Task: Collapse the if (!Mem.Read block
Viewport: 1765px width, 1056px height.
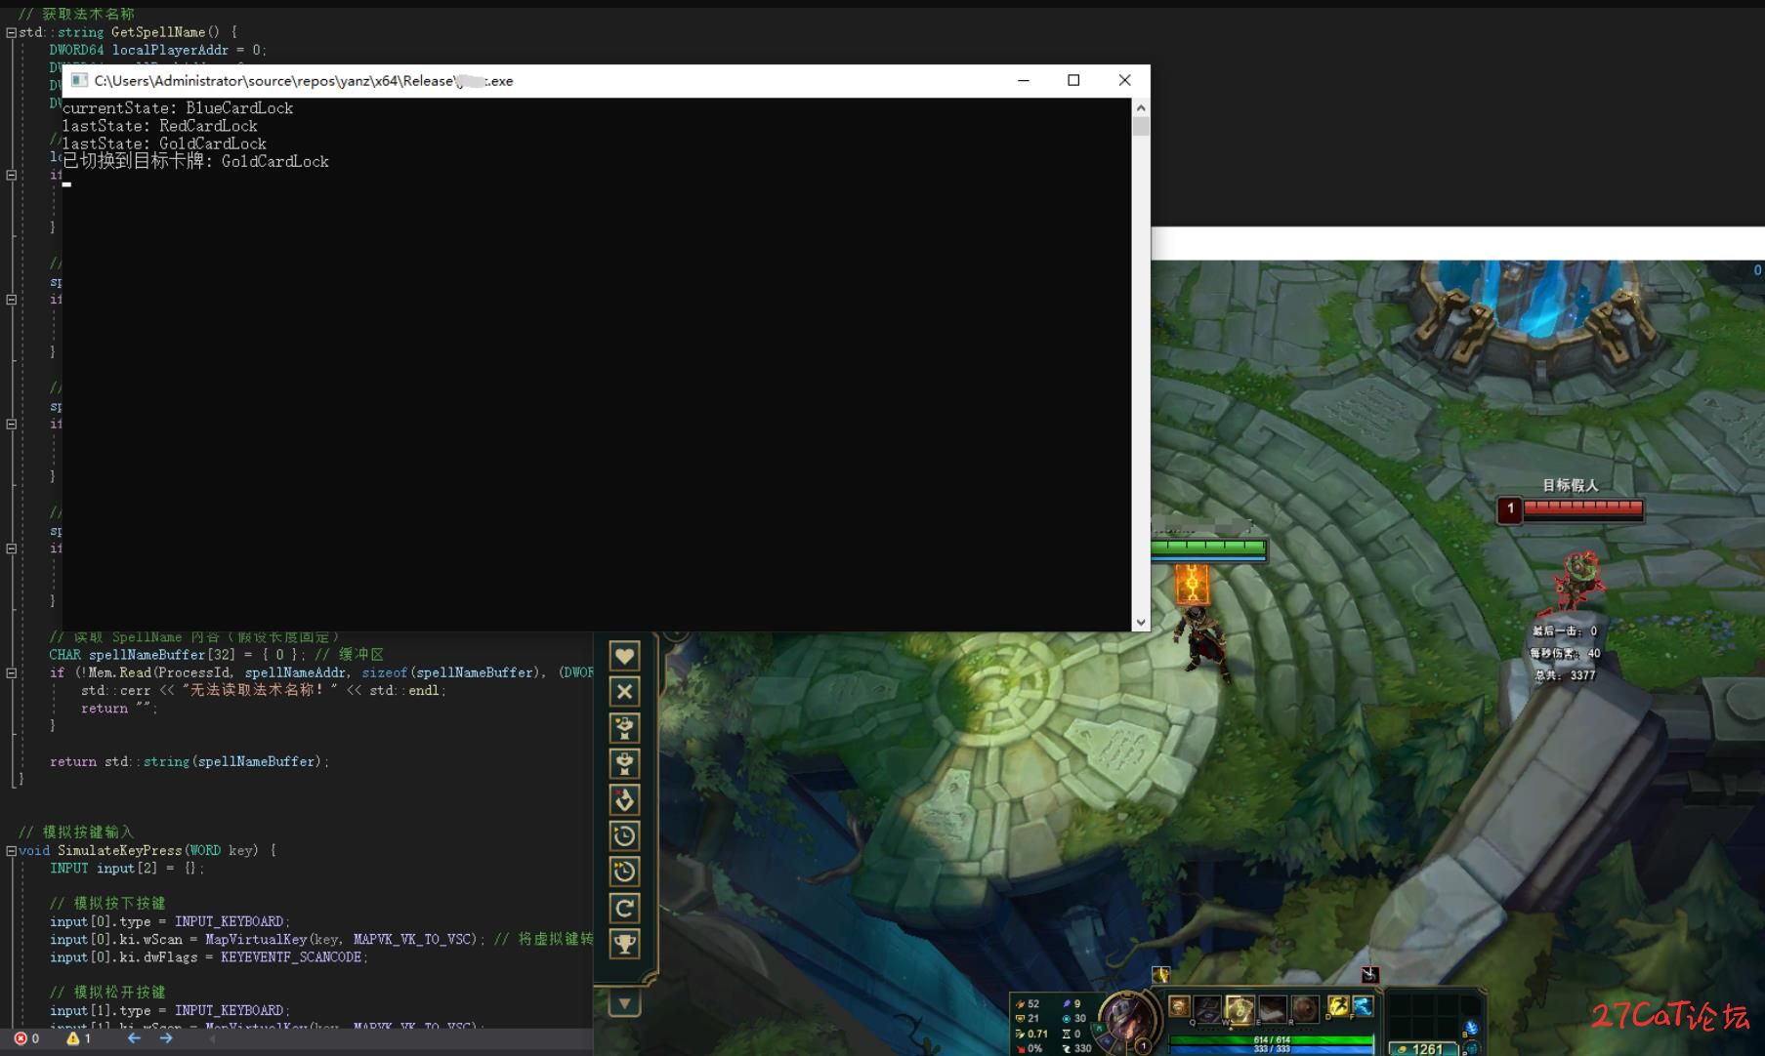Action: click(x=11, y=672)
